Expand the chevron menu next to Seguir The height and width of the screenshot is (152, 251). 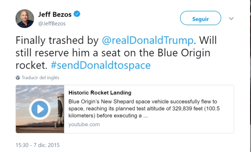231,19
